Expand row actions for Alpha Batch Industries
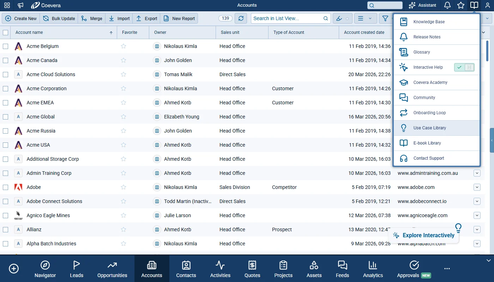The image size is (494, 282). click(477, 244)
